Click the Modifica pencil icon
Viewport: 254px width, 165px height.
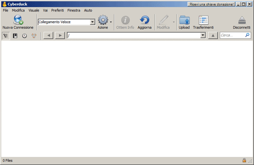coord(164,20)
